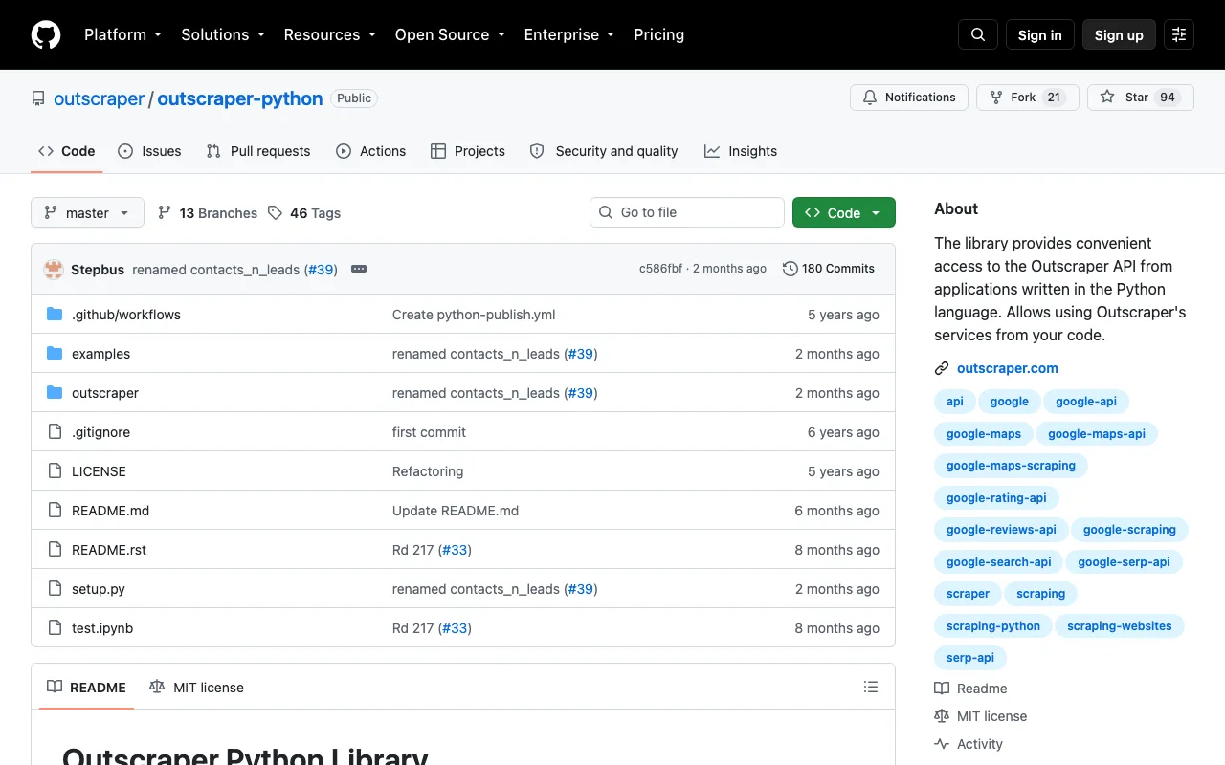Click the branch icon beside 13 Branches
This screenshot has height=765, width=1225.
[x=165, y=213]
